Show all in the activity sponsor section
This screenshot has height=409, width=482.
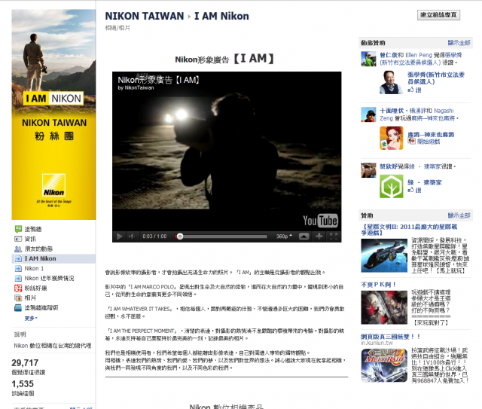[459, 43]
